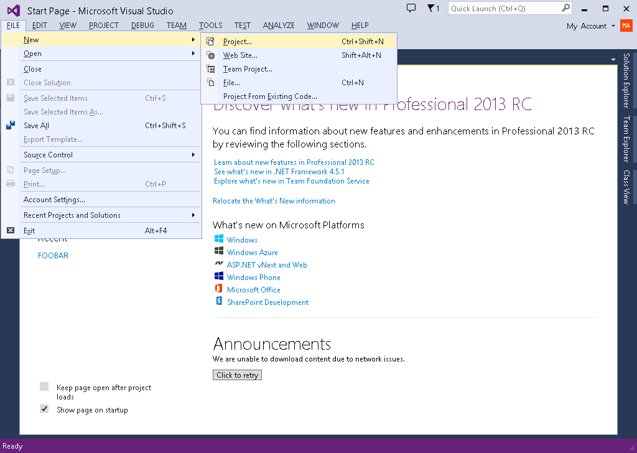Click the new File icon in submenu
Viewport: 637px width, 453px height.
coord(210,83)
